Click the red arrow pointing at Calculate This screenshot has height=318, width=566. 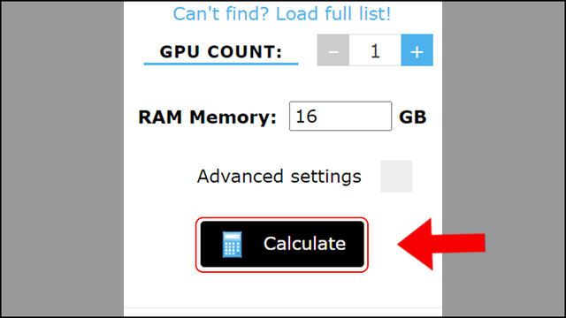tap(441, 244)
